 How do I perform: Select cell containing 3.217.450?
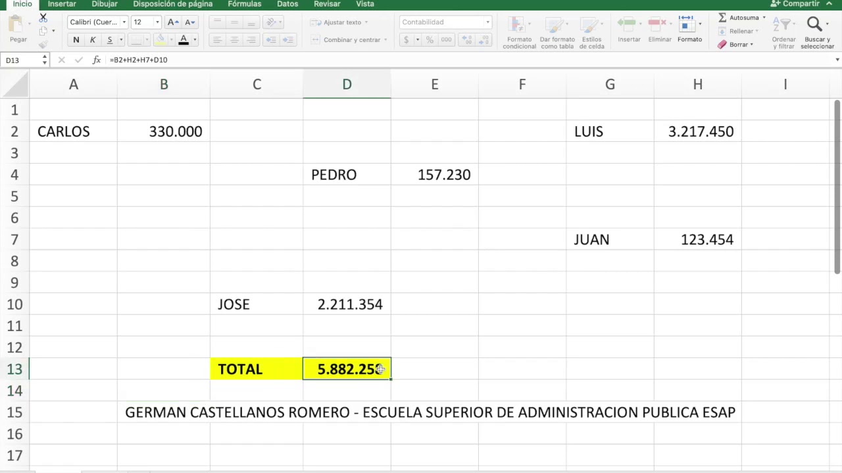tap(697, 131)
